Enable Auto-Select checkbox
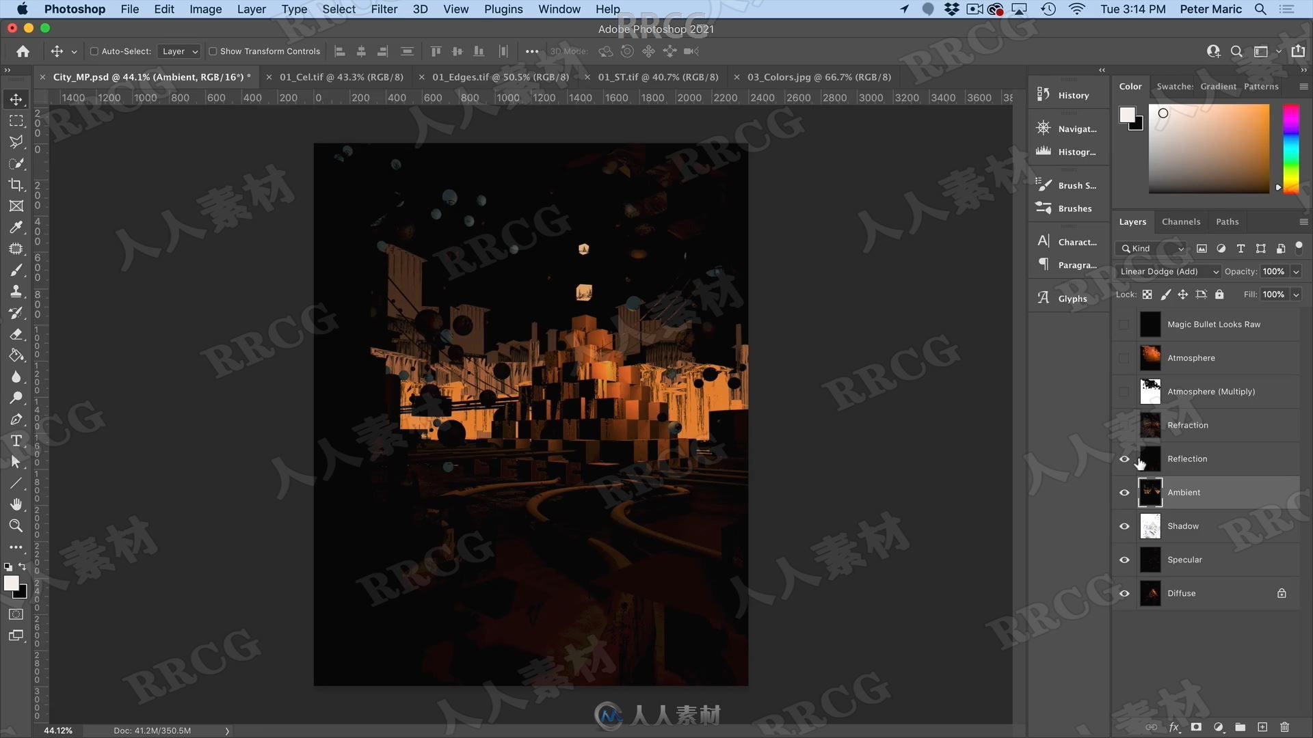 pos(94,51)
